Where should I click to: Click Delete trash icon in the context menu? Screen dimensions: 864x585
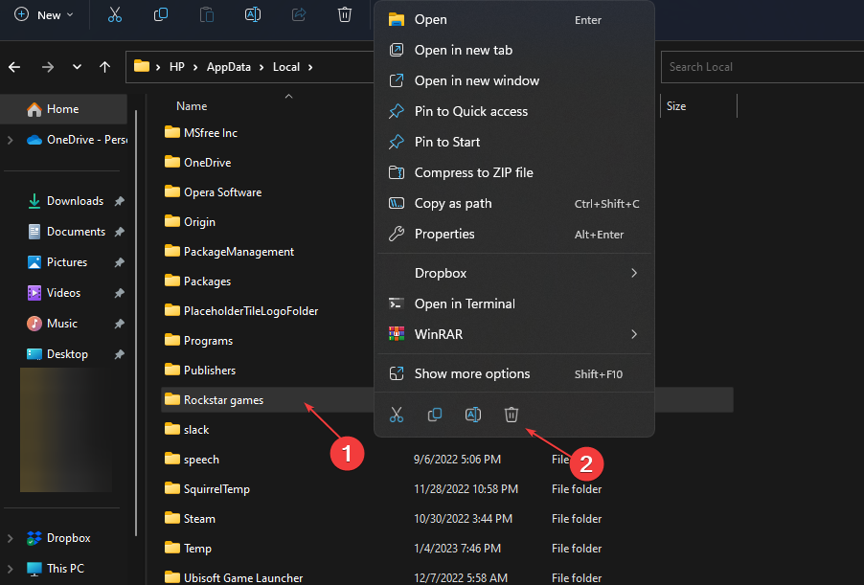[x=512, y=415]
